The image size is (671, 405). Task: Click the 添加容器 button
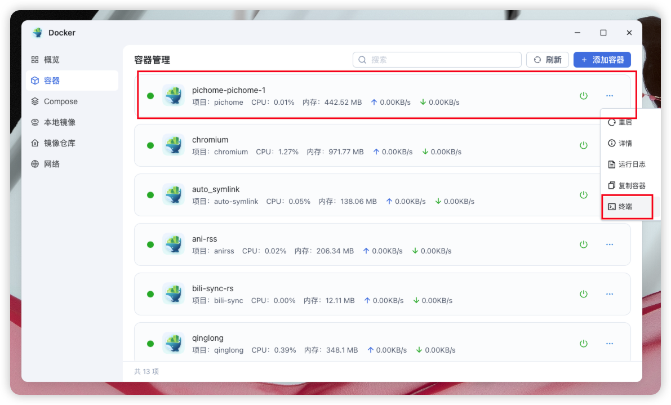click(x=602, y=60)
